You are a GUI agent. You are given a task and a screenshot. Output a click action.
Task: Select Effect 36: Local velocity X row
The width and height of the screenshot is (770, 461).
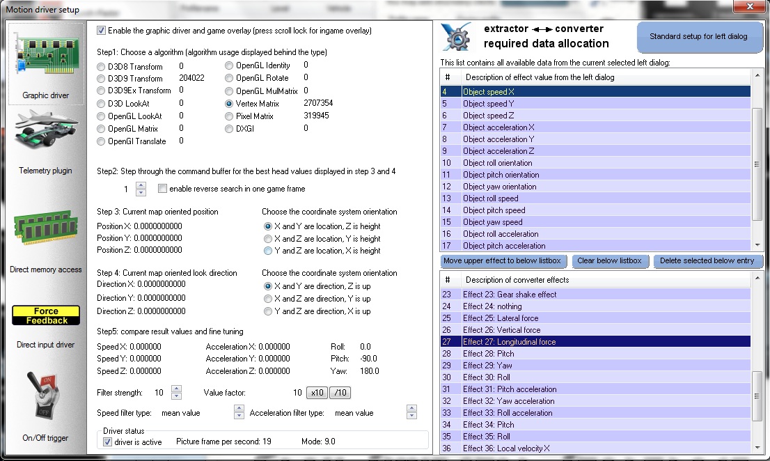click(596, 448)
